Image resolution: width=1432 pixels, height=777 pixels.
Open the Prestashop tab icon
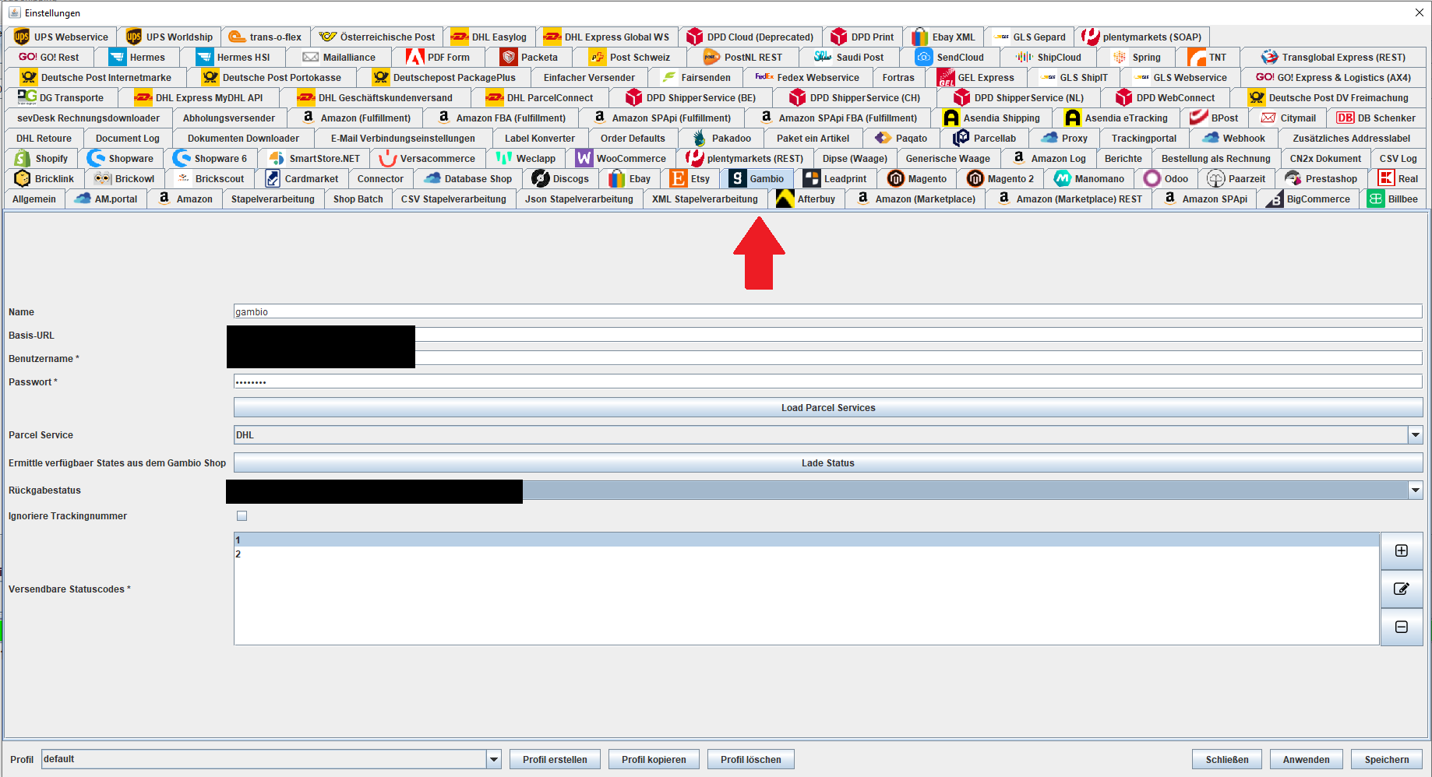(1293, 178)
